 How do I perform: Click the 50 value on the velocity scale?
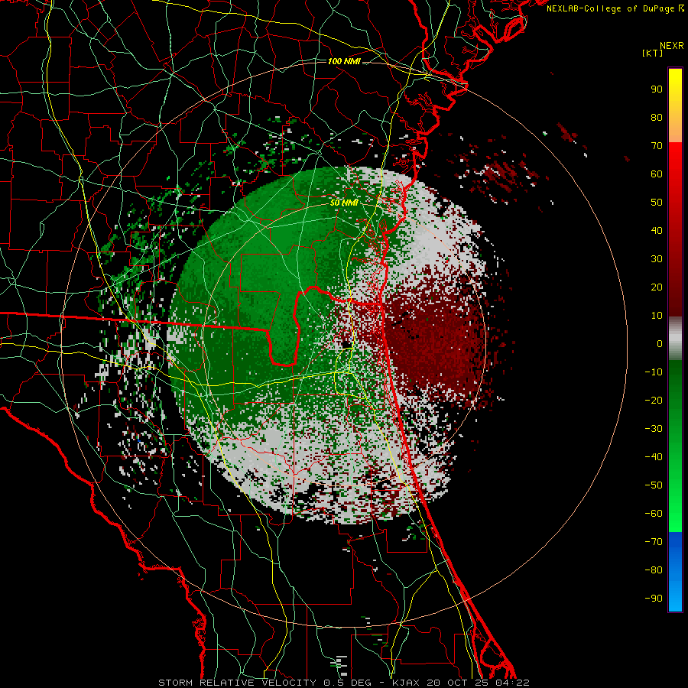click(657, 203)
